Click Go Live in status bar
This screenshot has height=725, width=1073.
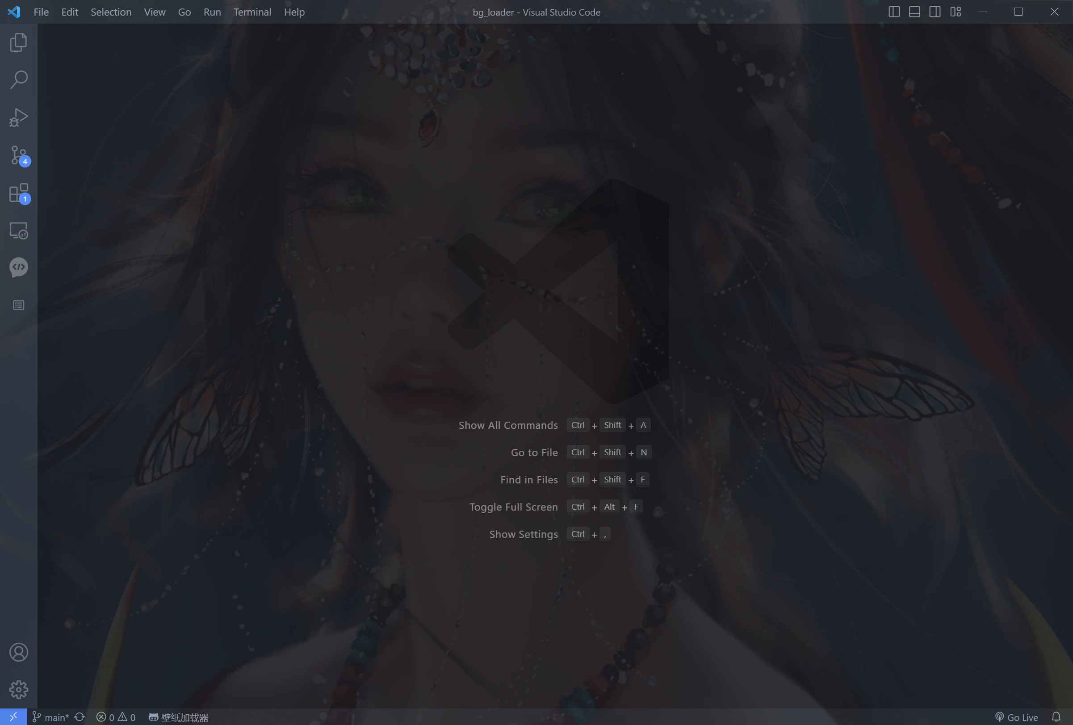tap(1017, 717)
